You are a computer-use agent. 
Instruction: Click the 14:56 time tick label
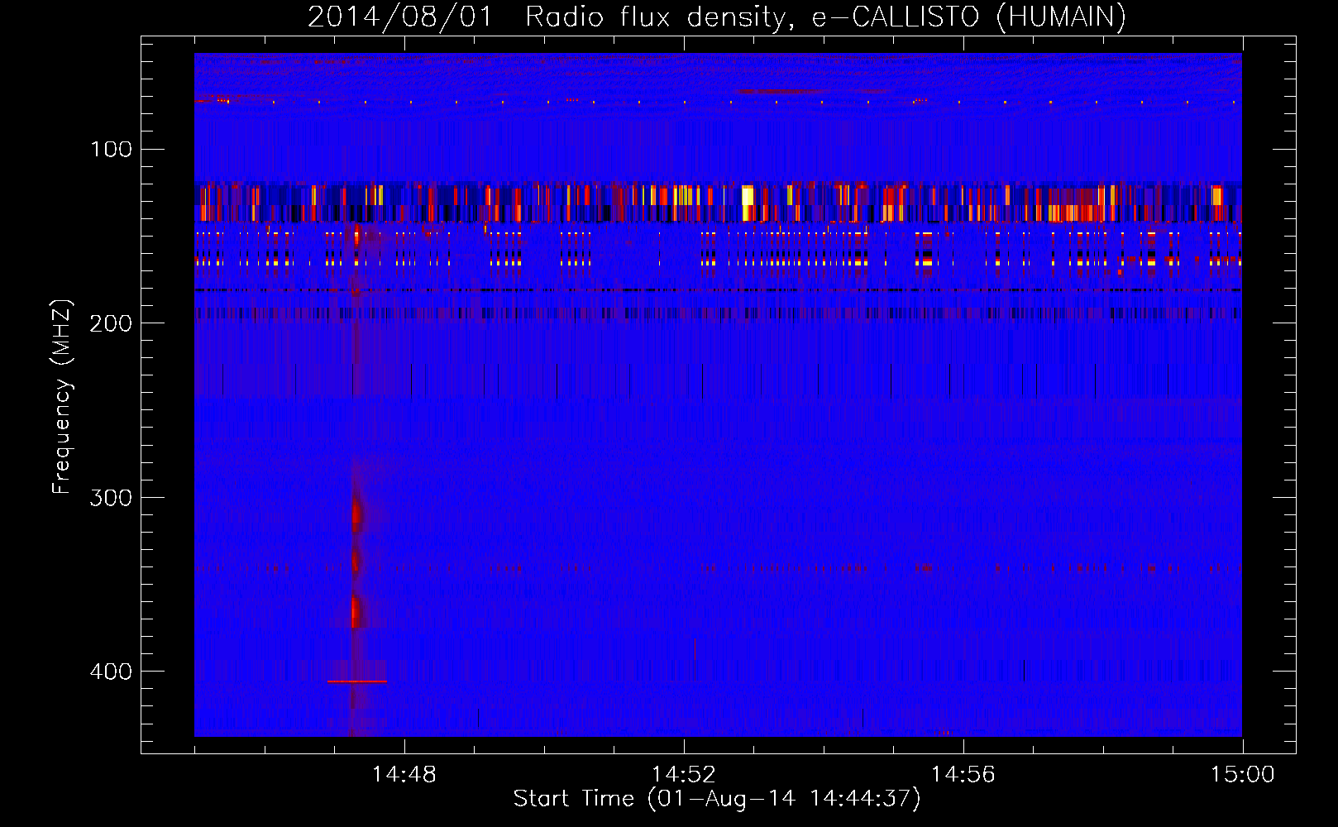(963, 774)
